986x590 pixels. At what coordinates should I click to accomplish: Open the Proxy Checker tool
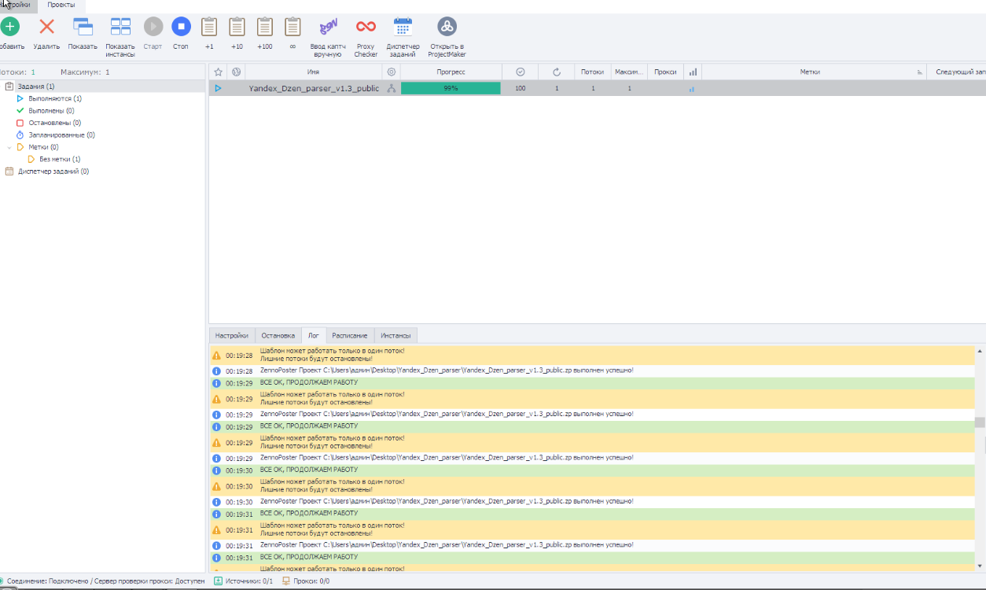366,27
